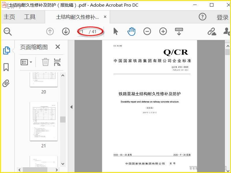The width and height of the screenshot is (231, 173).
Task: Open the attachments paperclip panel
Action: point(6,83)
